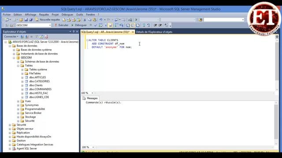Collapse the Tables folder
282x158 pixels.
[x=18, y=65]
